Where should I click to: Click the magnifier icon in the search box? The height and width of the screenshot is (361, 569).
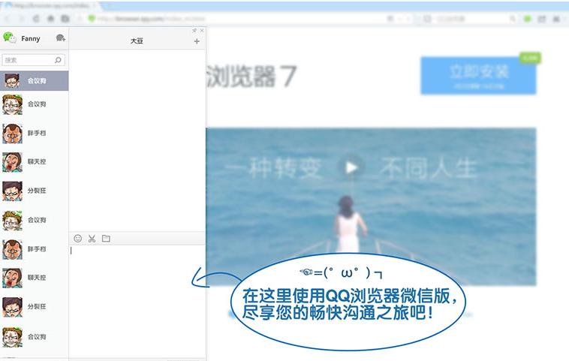coord(58,60)
